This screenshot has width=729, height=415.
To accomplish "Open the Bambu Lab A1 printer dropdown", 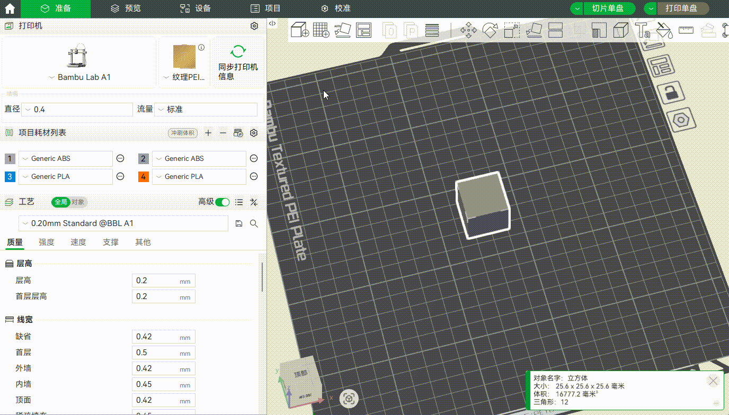I will click(79, 77).
